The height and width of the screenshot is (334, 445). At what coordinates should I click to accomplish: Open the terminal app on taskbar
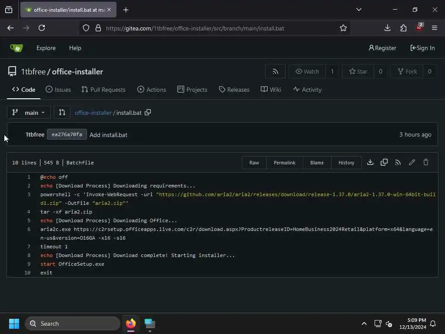150,324
